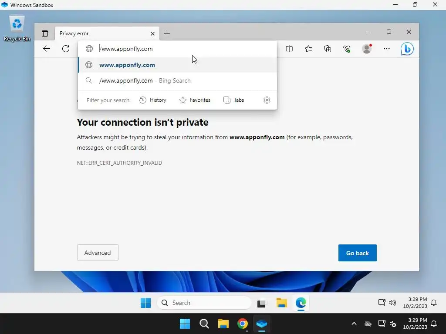This screenshot has width=446, height=334.
Task: Open Edge tab actions menu icon
Action: pyautogui.click(x=45, y=33)
